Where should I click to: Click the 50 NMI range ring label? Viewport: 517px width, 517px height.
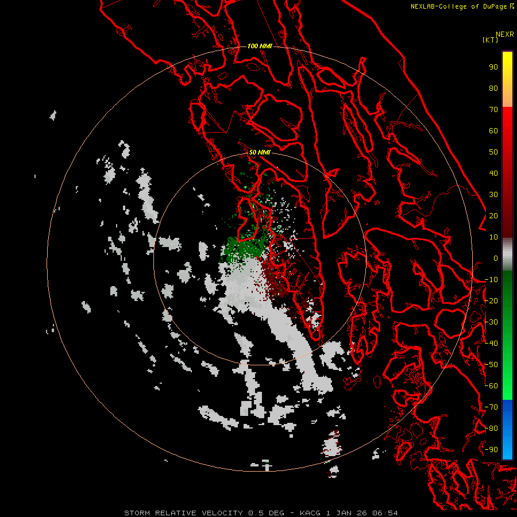coord(260,152)
